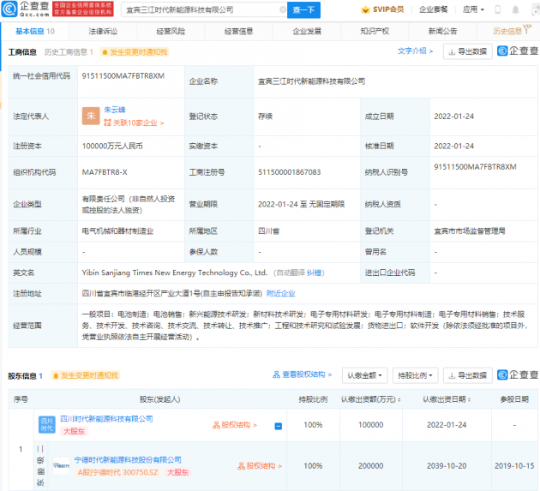Click the SVIP crown icon
This screenshot has height=491, width=540.
pos(365,9)
